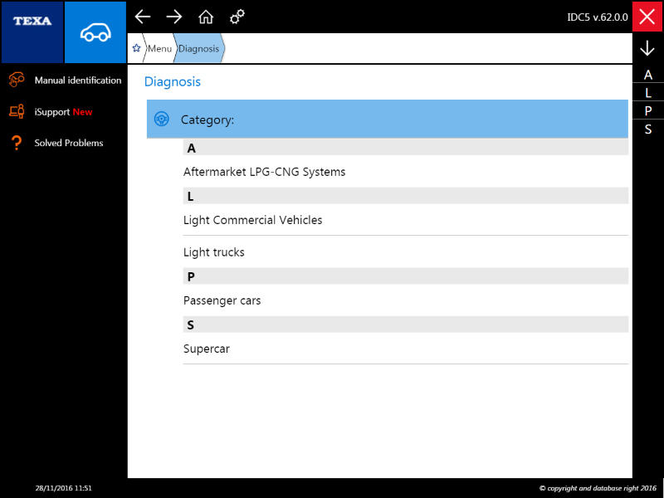Select the Menu breadcrumb
This screenshot has height=498, width=664.
tap(159, 49)
